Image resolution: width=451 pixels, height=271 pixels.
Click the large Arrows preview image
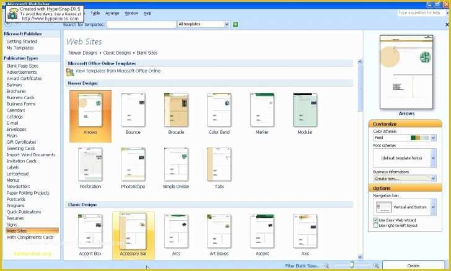(406, 72)
